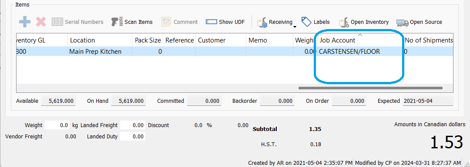
Task: Click the Receiving forklift icon
Action: point(262,23)
